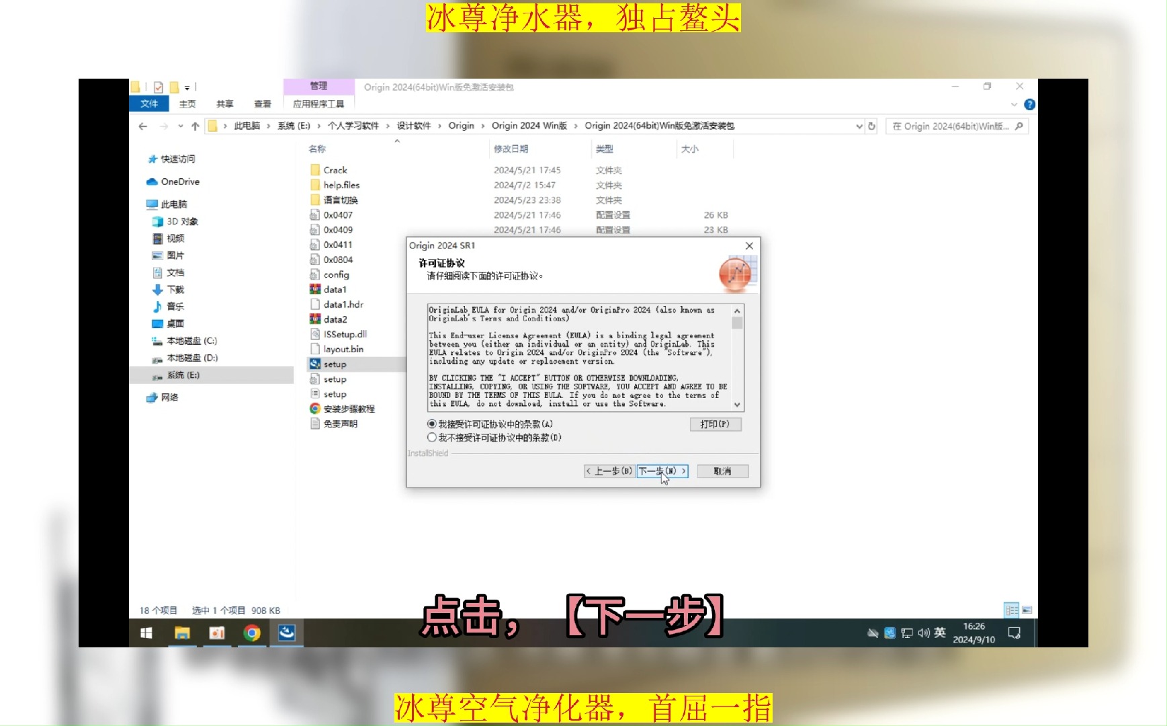Expand the ribbon with the chevron

[1014, 104]
